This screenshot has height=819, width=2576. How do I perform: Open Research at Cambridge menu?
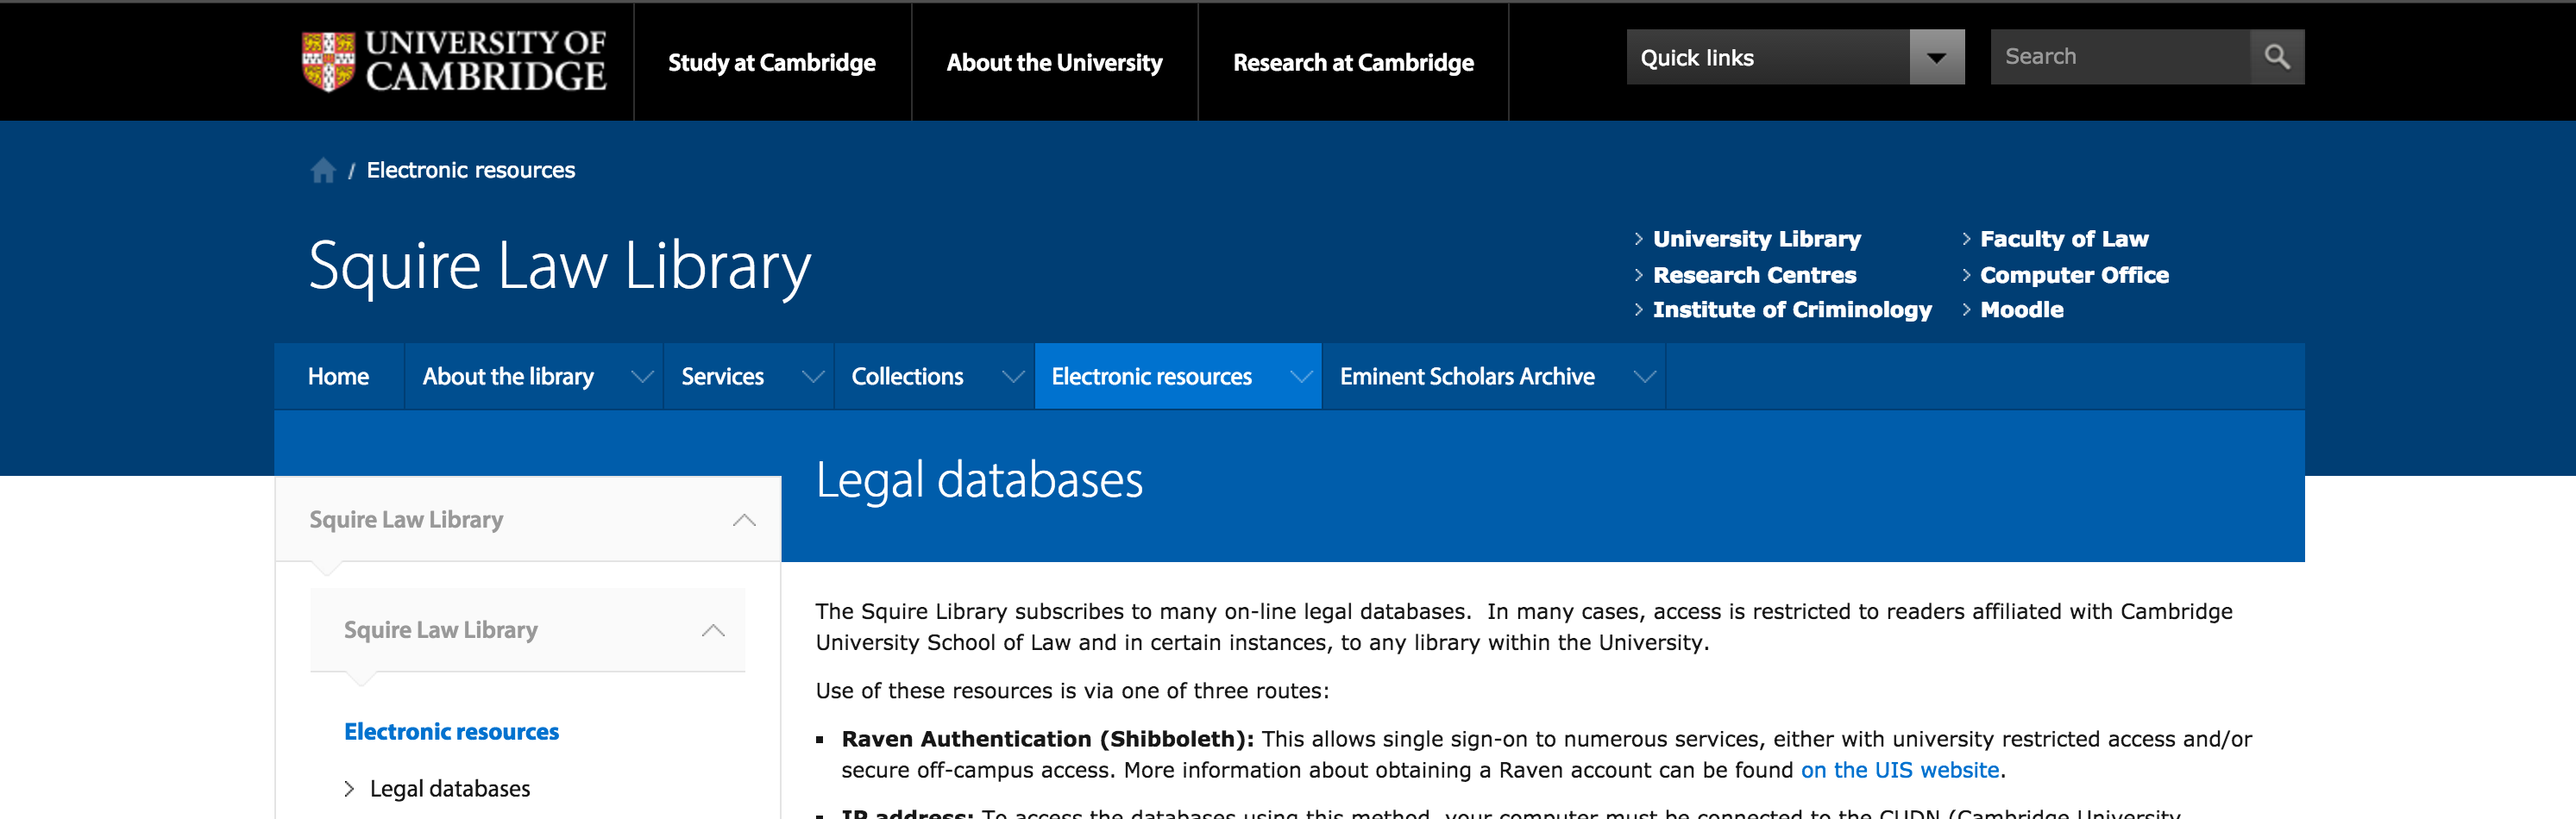(1353, 63)
